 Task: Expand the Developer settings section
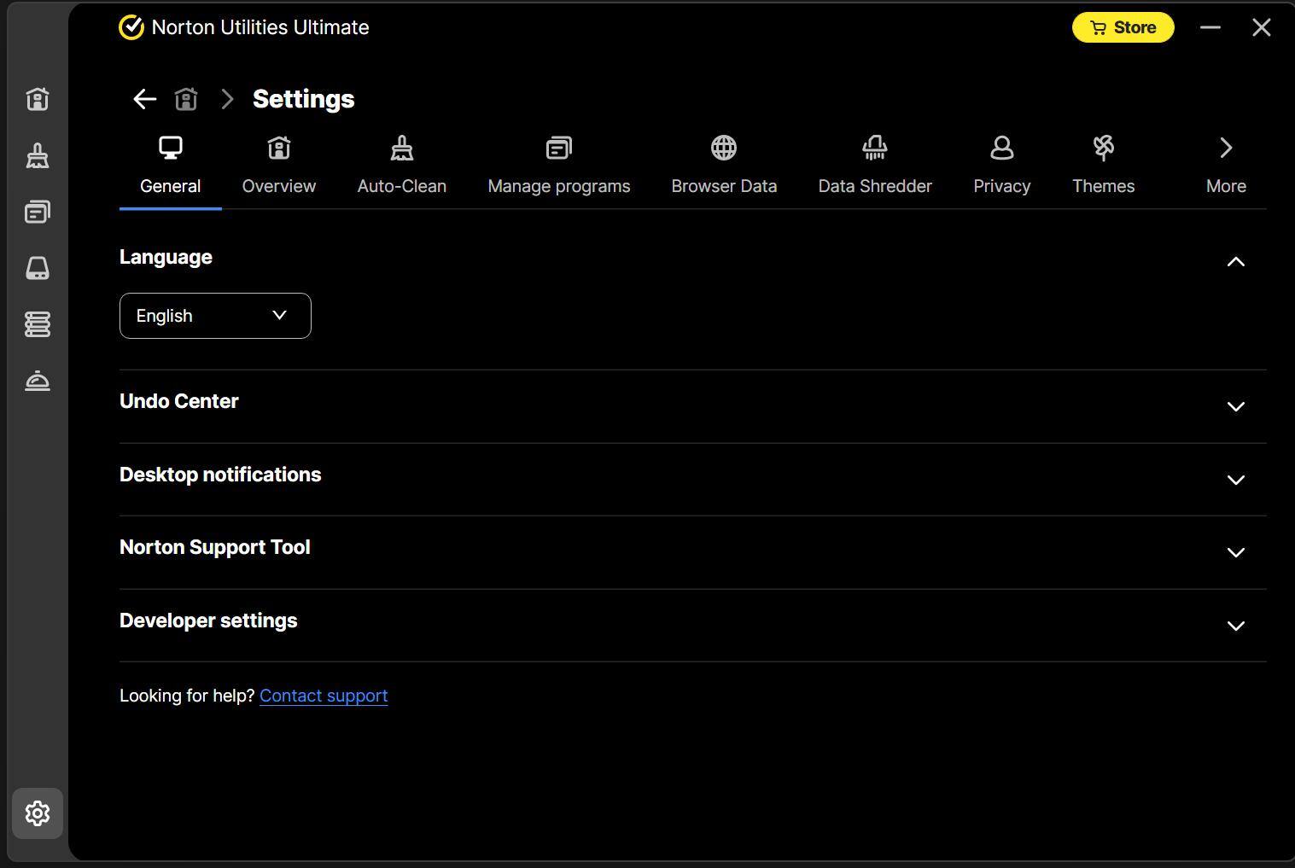[1235, 626]
